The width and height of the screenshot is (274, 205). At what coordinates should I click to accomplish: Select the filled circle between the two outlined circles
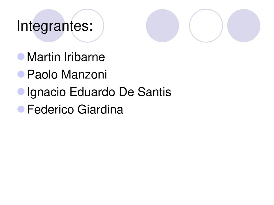click(x=162, y=26)
